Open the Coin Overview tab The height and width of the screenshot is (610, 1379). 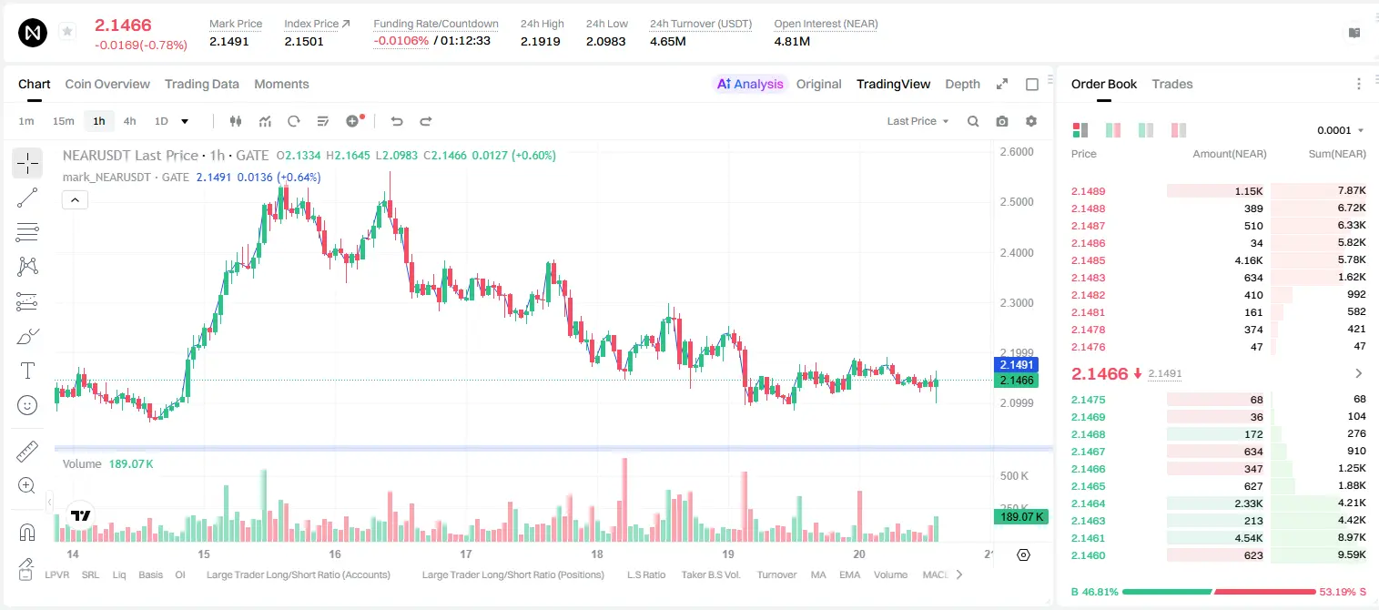[x=107, y=84]
